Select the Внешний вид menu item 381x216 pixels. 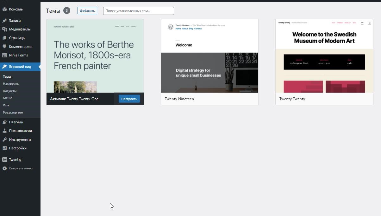[20, 67]
